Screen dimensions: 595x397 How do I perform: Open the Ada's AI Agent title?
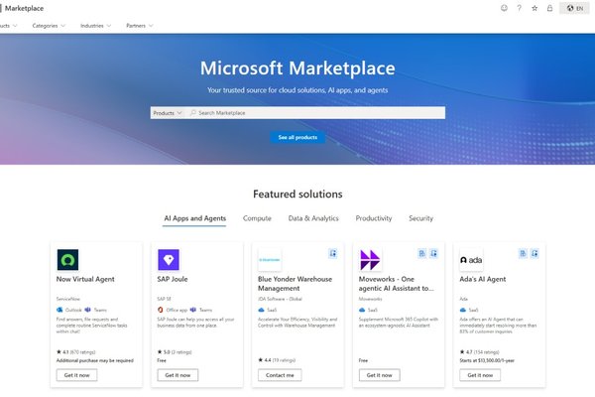click(x=482, y=279)
